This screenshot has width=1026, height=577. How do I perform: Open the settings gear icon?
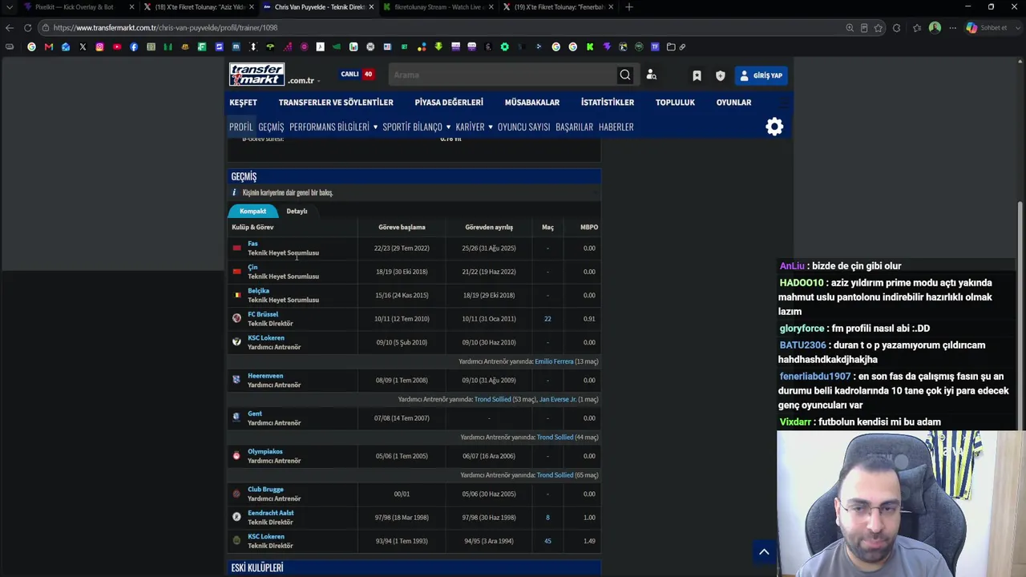coord(774,127)
